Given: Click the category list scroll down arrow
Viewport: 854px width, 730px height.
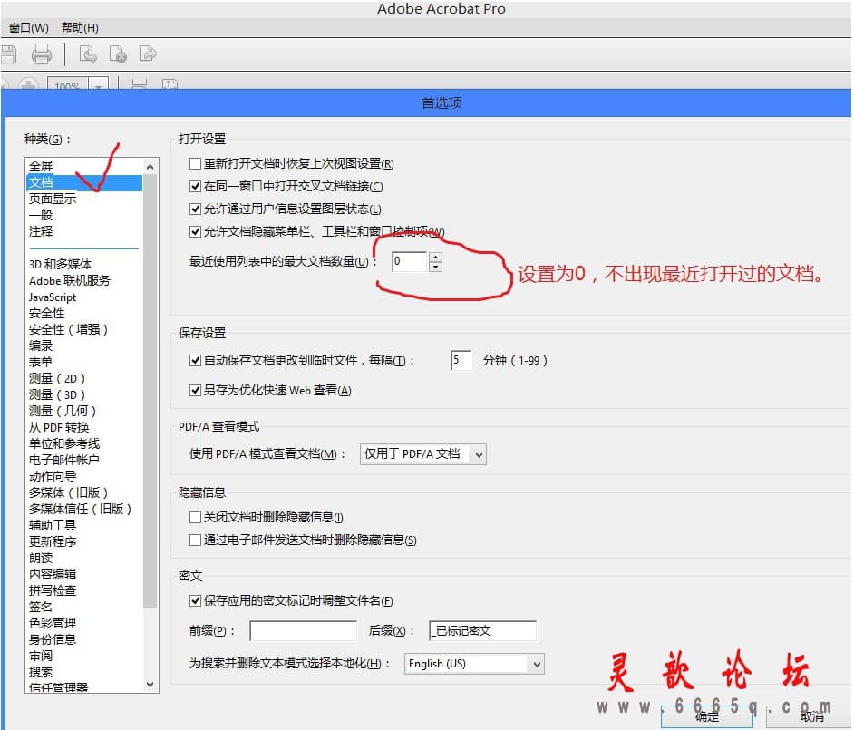Looking at the screenshot, I should click(150, 685).
